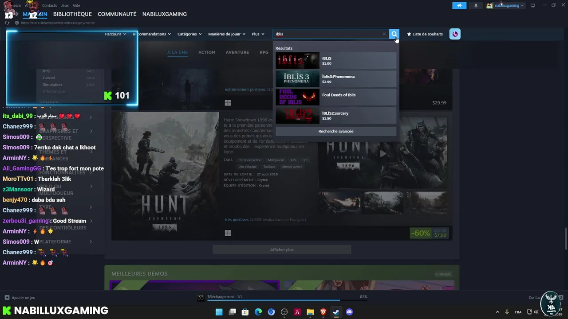Viewport: 568px width, 319px height.
Task: Open Microsoft Edge on the taskbar
Action: pos(258,312)
